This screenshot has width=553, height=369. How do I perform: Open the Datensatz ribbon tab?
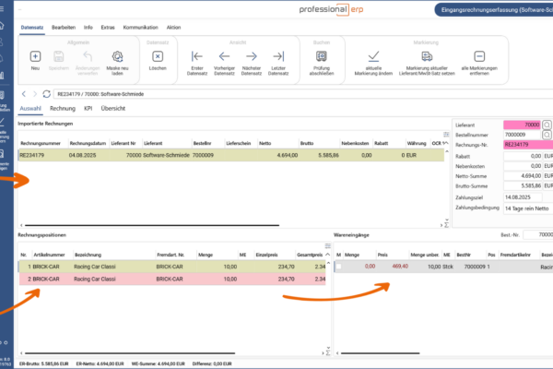(x=32, y=27)
